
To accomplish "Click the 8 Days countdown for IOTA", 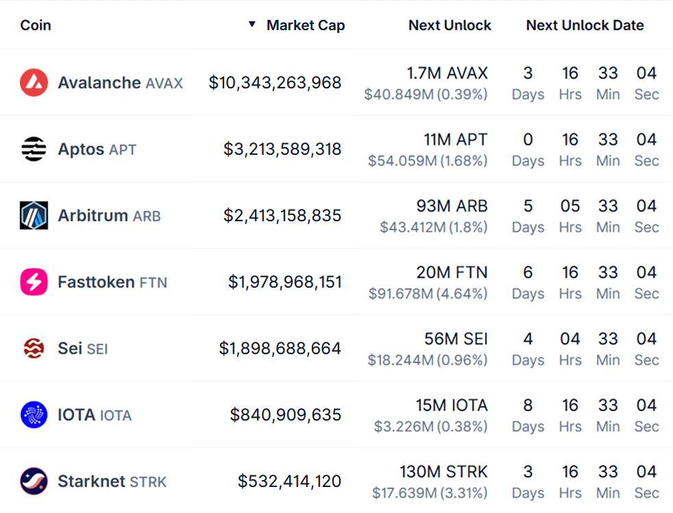I will (x=528, y=415).
